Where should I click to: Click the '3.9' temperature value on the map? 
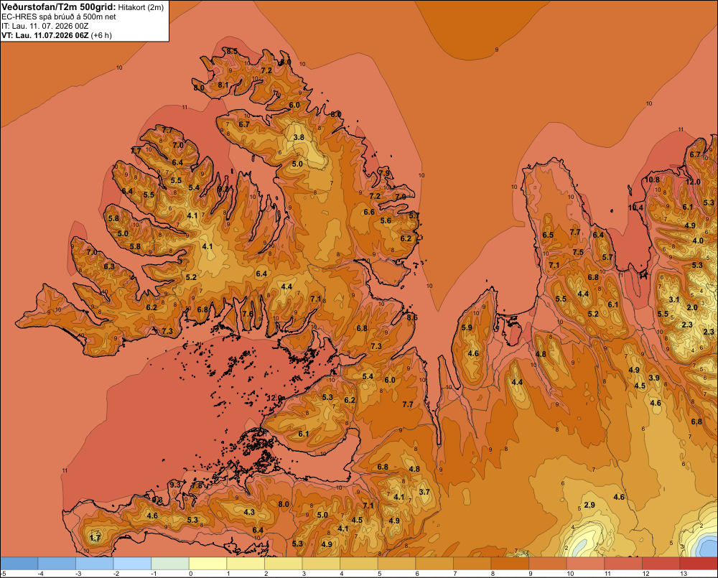coord(654,378)
